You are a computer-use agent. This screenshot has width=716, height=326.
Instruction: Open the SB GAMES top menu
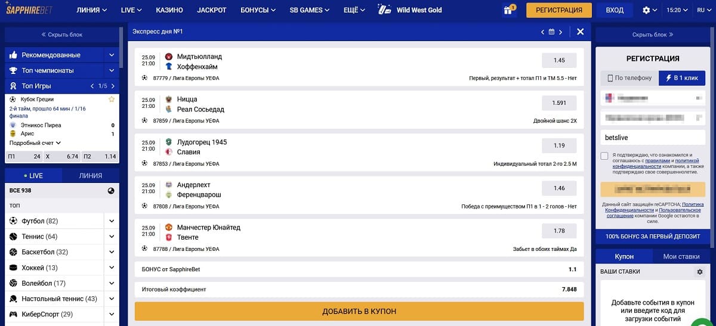pyautogui.click(x=310, y=10)
